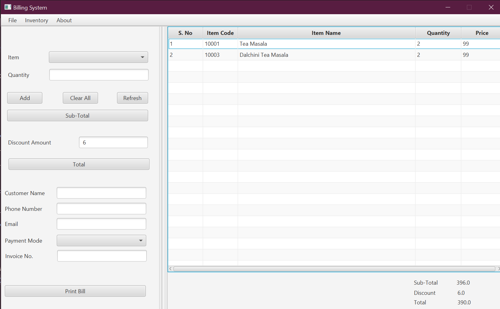This screenshot has width=500, height=309.
Task: Open the File menu
Action: [x=12, y=20]
